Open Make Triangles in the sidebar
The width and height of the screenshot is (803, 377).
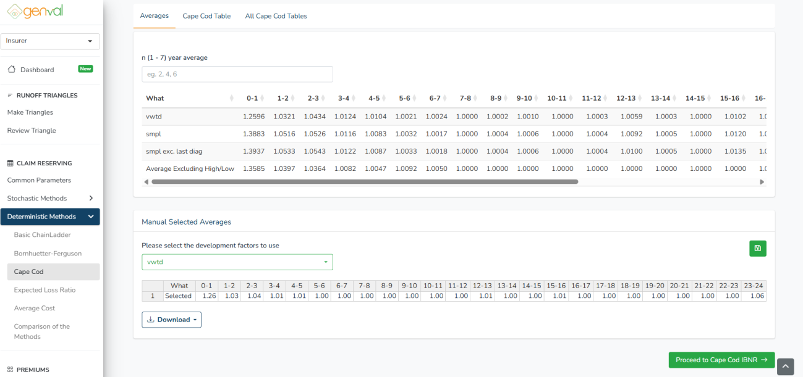(x=30, y=112)
